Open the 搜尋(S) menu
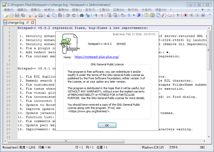The image size is (214, 152). 35,10
